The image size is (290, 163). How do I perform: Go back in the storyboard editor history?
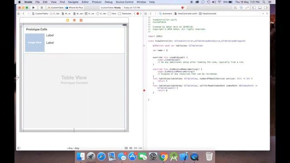click(24, 14)
